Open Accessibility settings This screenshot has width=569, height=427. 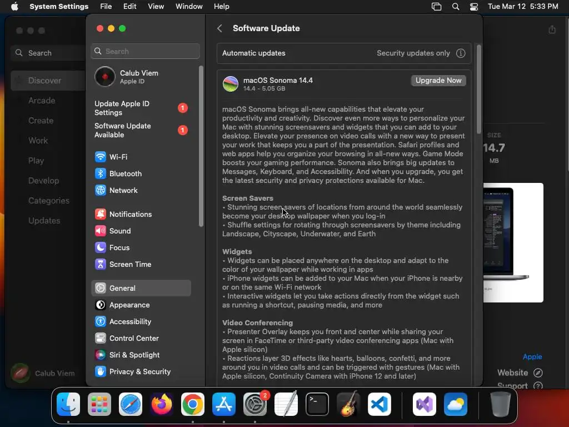pos(141,322)
